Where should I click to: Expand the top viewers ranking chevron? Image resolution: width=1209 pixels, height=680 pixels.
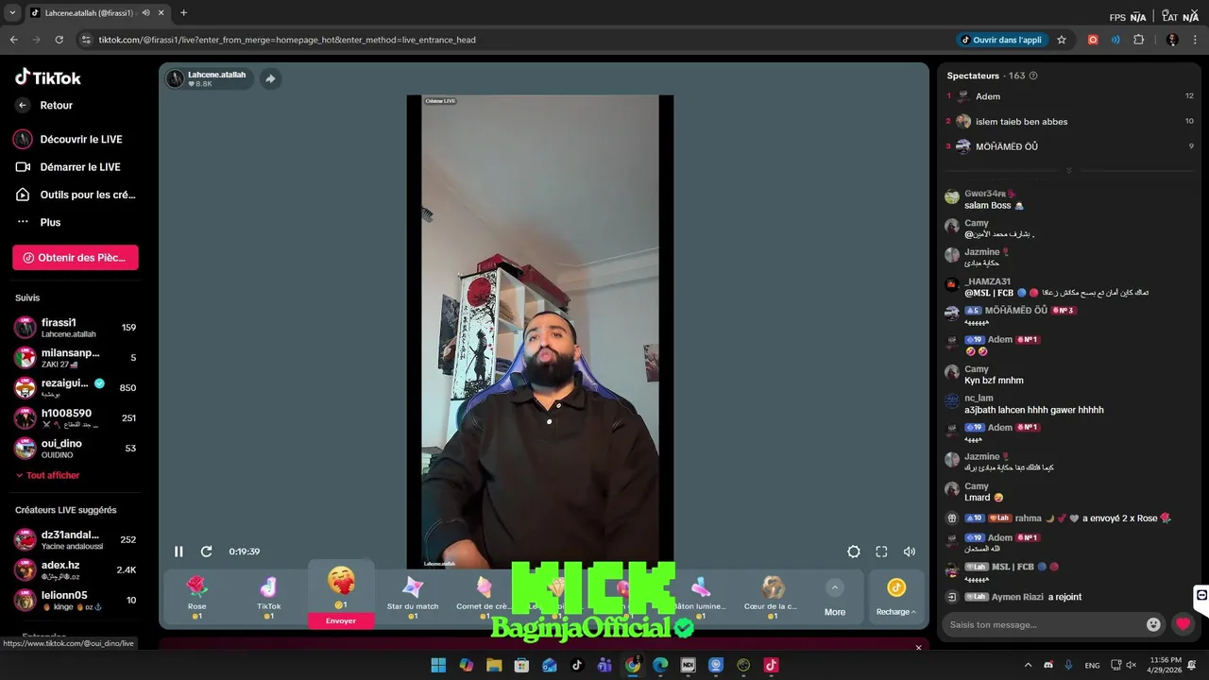(x=1068, y=171)
